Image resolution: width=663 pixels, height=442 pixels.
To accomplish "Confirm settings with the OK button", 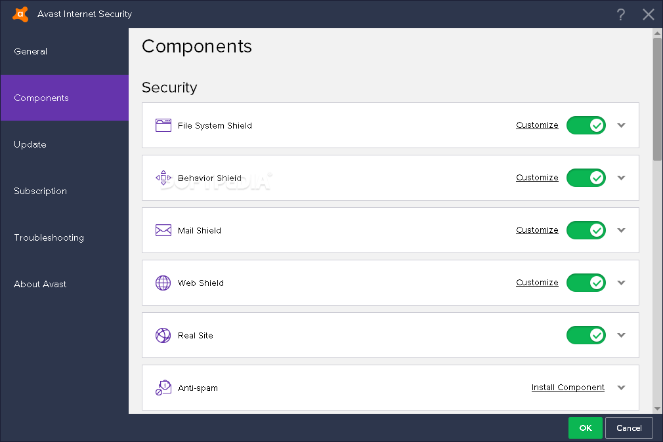I will click(x=585, y=428).
